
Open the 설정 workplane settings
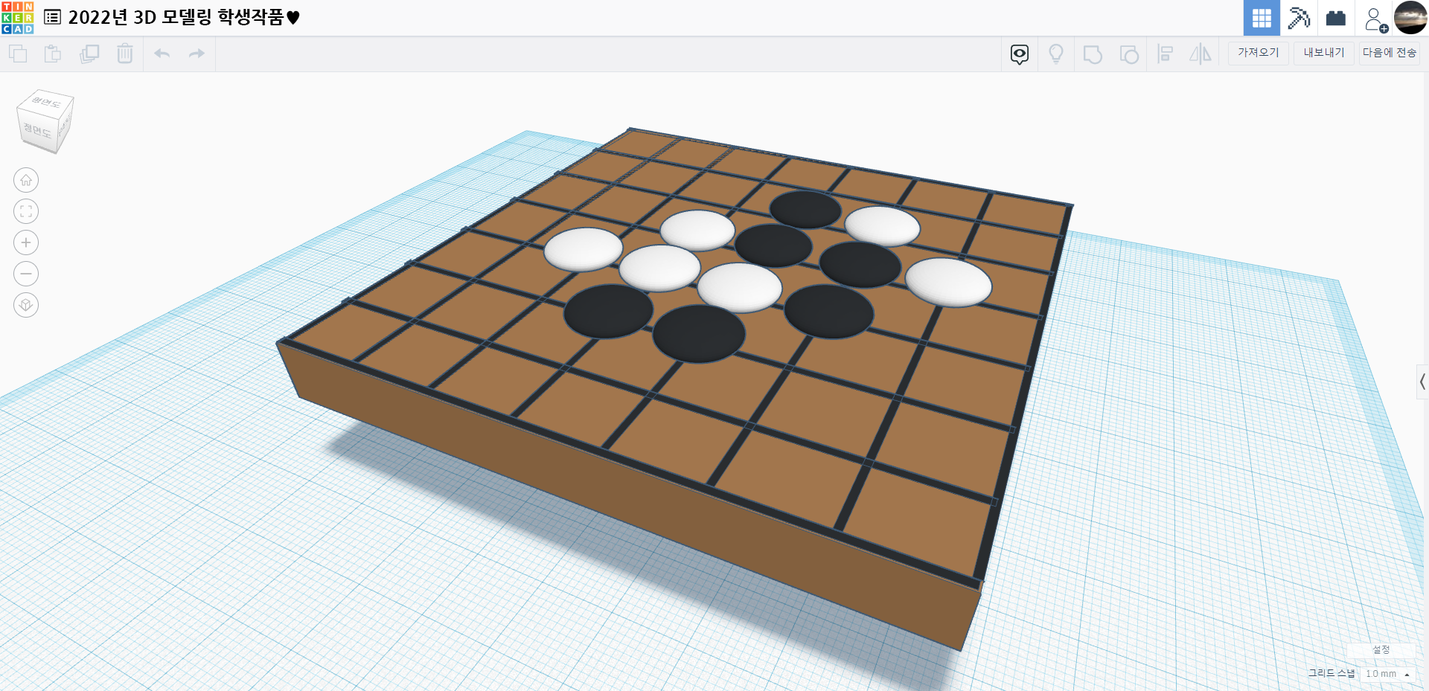[x=1381, y=650]
